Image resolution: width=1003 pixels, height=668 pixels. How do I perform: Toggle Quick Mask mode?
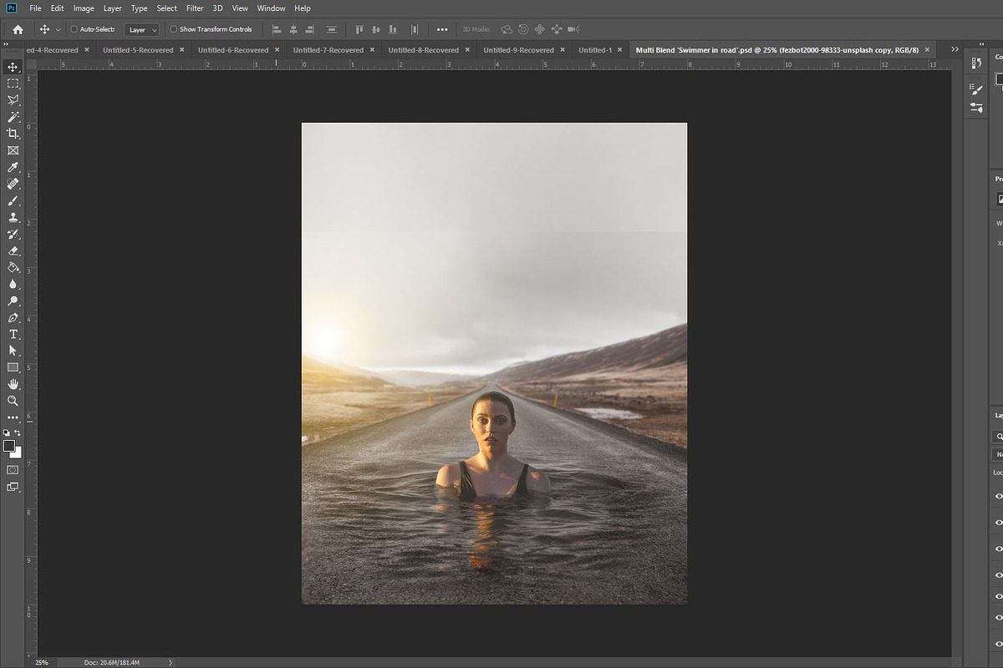(x=13, y=470)
